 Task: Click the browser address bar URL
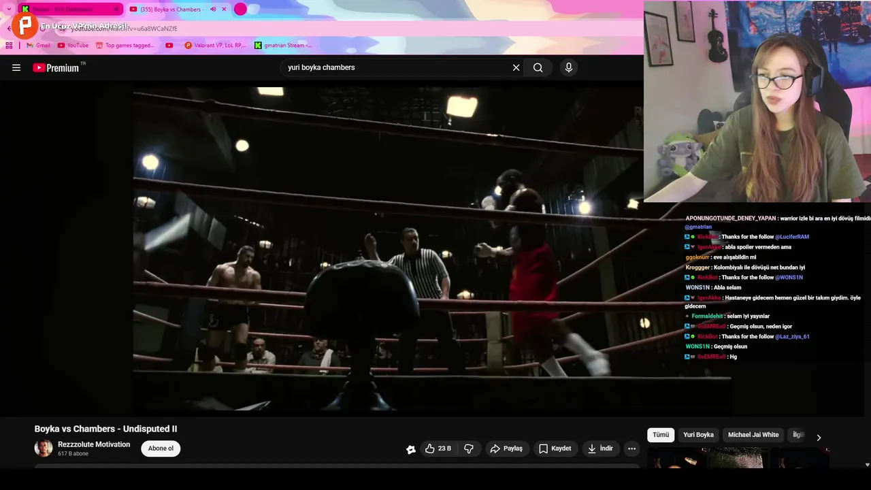[124, 29]
